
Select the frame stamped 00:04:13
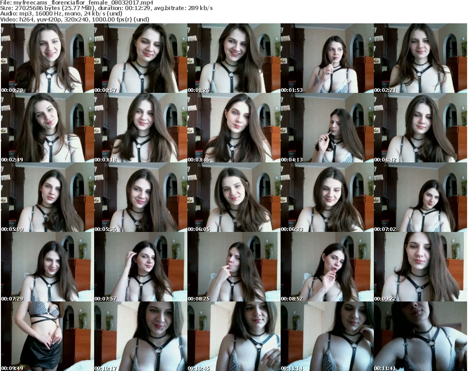(327, 128)
